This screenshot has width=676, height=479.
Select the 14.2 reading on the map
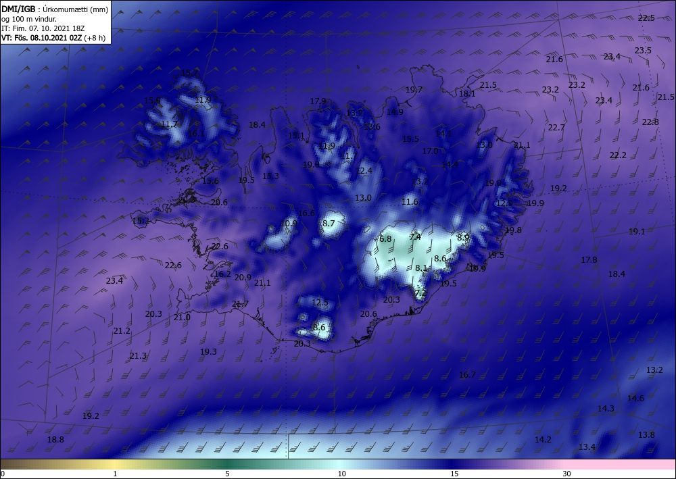pyautogui.click(x=543, y=439)
